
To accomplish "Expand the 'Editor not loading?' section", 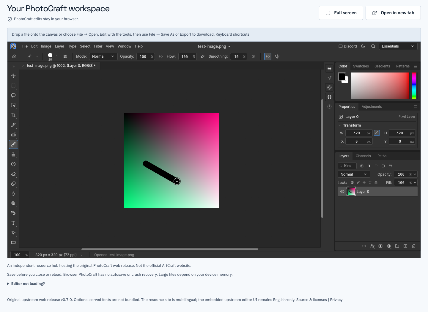I will point(26,284).
